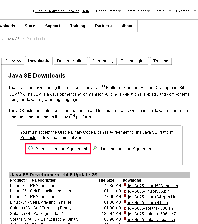Click the 76.85 MB file size

112,185
